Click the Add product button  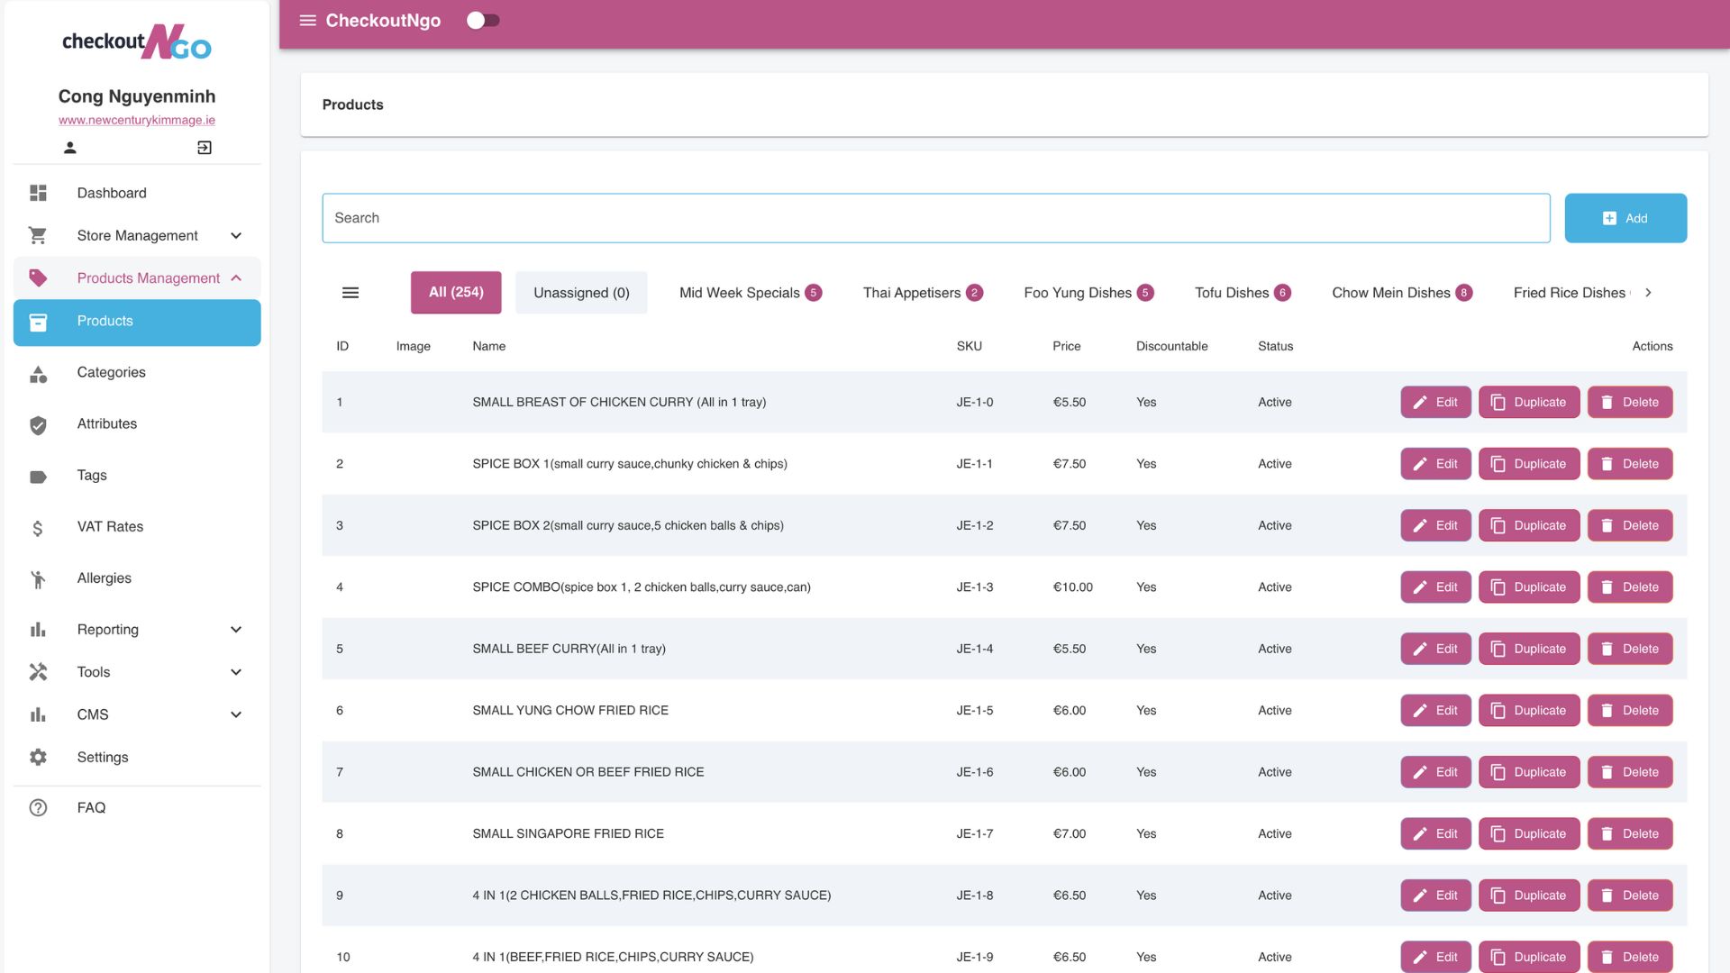pos(1625,218)
